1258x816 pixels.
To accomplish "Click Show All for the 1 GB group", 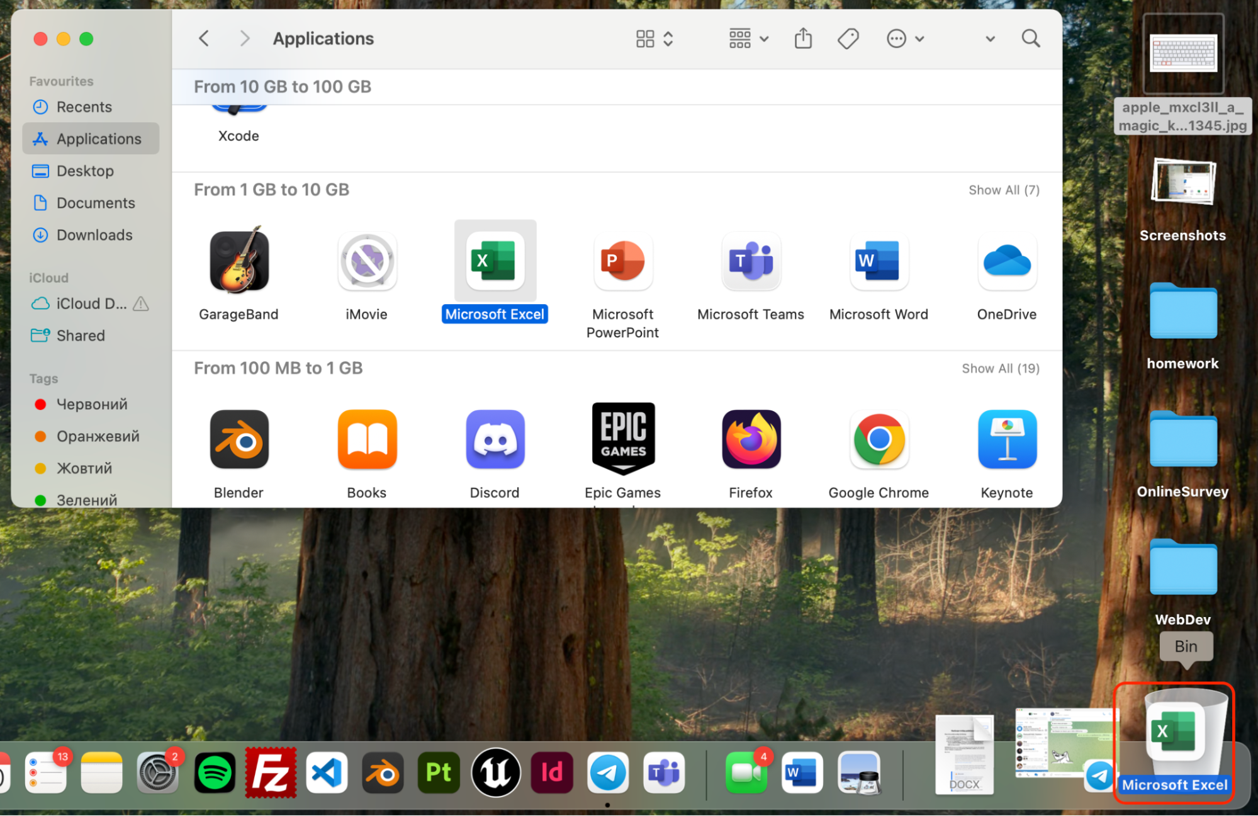I will pos(1004,190).
